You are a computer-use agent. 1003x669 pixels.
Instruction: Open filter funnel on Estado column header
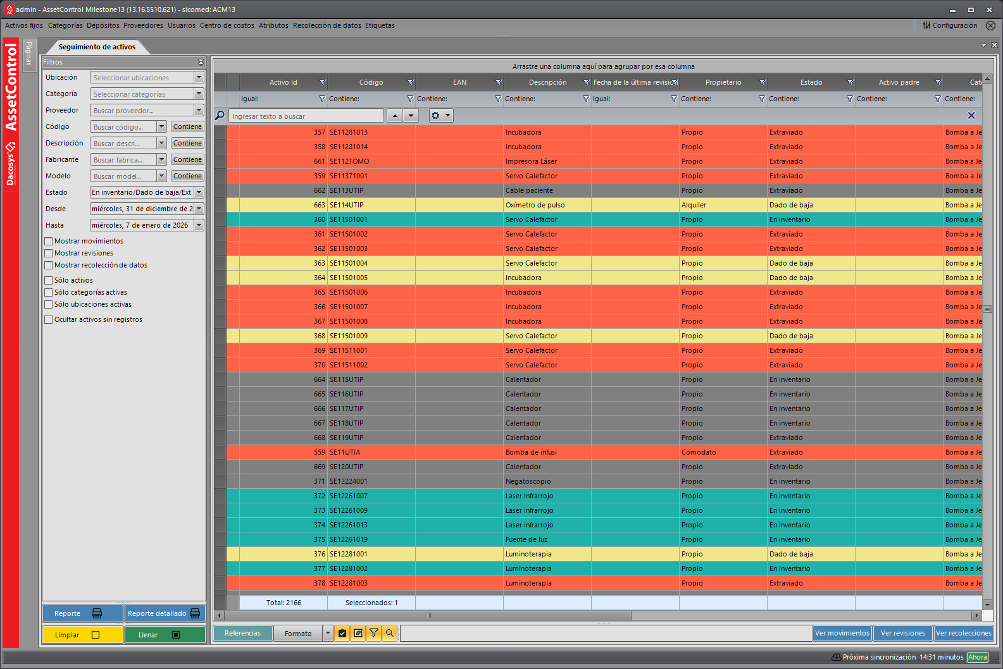pyautogui.click(x=850, y=82)
